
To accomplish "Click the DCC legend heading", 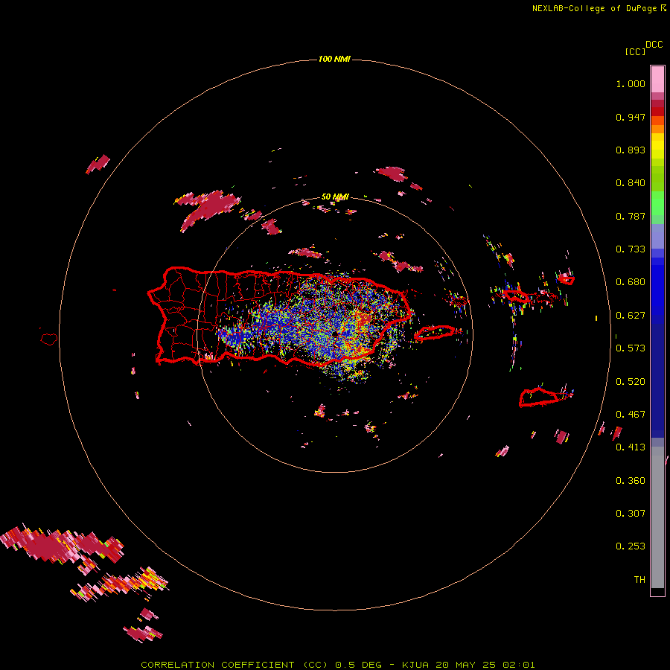I will 654,45.
